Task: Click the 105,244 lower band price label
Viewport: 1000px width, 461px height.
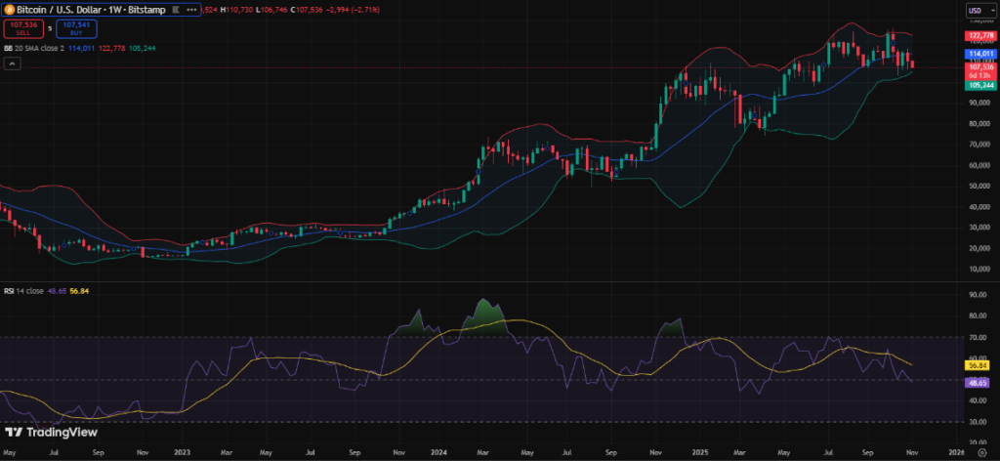Action: point(979,85)
